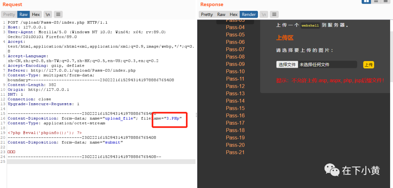Click the 'DNT: 1' line

tap(15, 95)
